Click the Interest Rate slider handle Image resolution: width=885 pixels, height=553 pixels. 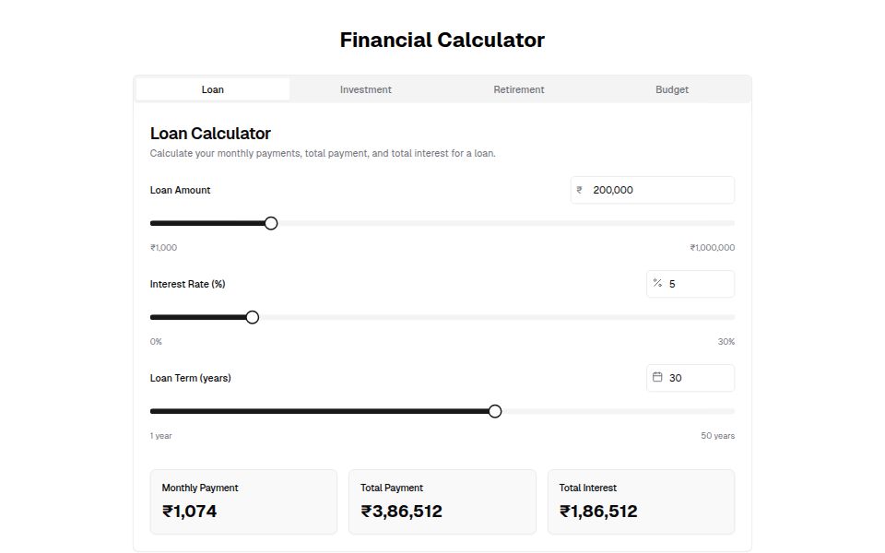(252, 317)
